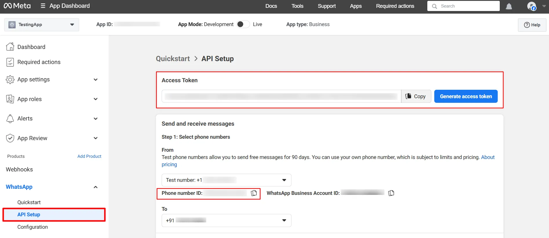Expand the App roles section
The width and height of the screenshot is (549, 238).
point(96,99)
